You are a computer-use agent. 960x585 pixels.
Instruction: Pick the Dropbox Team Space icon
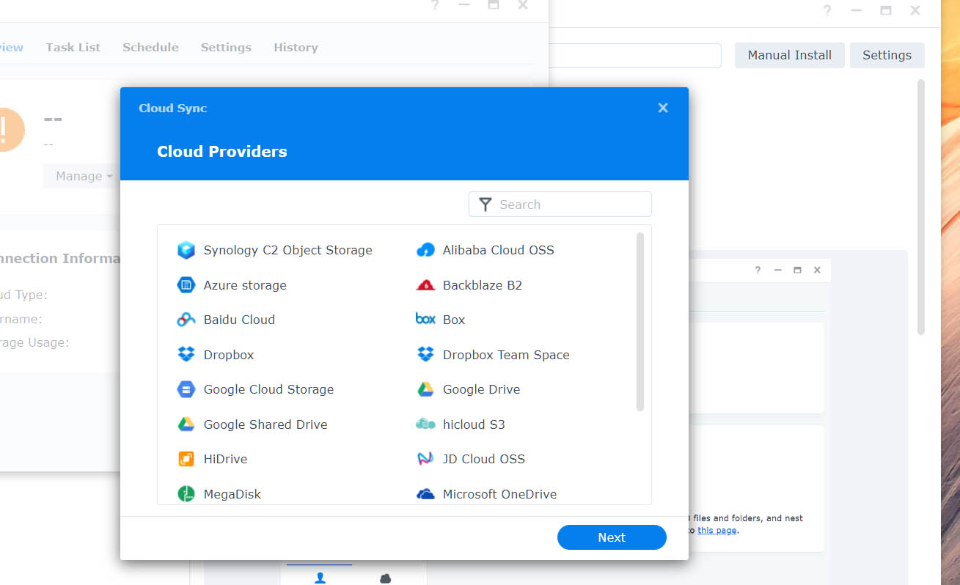point(425,355)
